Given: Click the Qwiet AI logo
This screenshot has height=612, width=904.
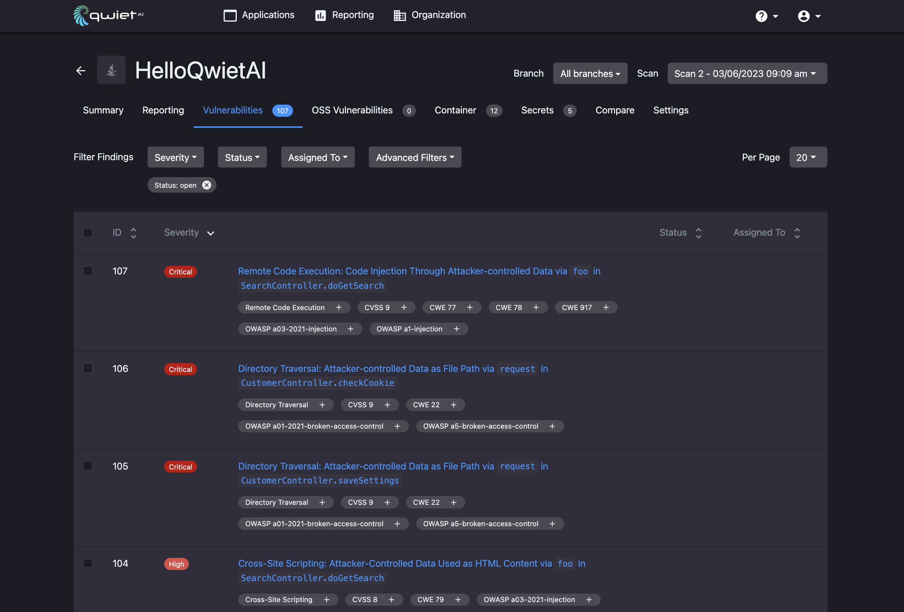Looking at the screenshot, I should click(x=109, y=15).
